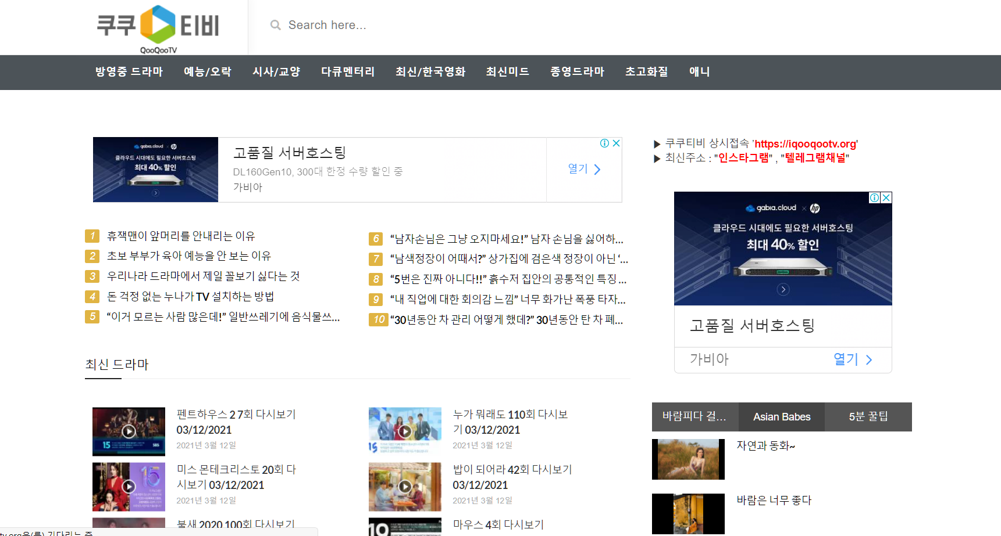Open the 예능/오락 menu

pyautogui.click(x=208, y=71)
